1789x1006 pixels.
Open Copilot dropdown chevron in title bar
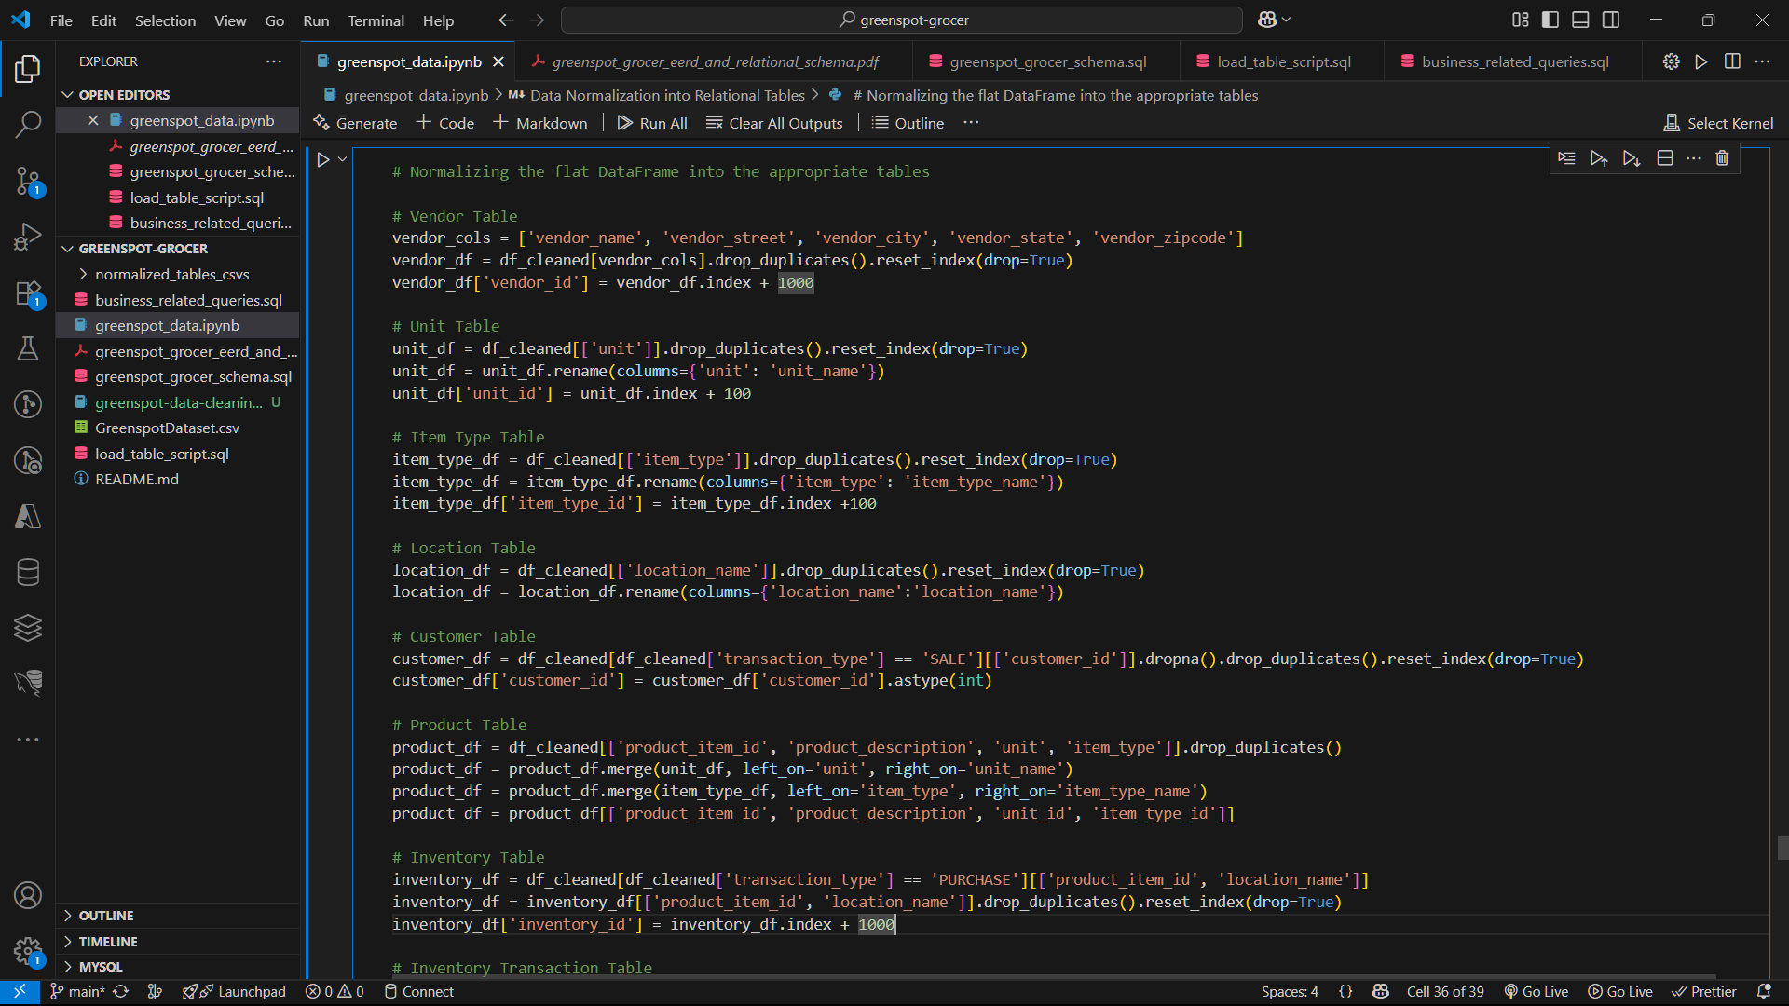tap(1287, 20)
